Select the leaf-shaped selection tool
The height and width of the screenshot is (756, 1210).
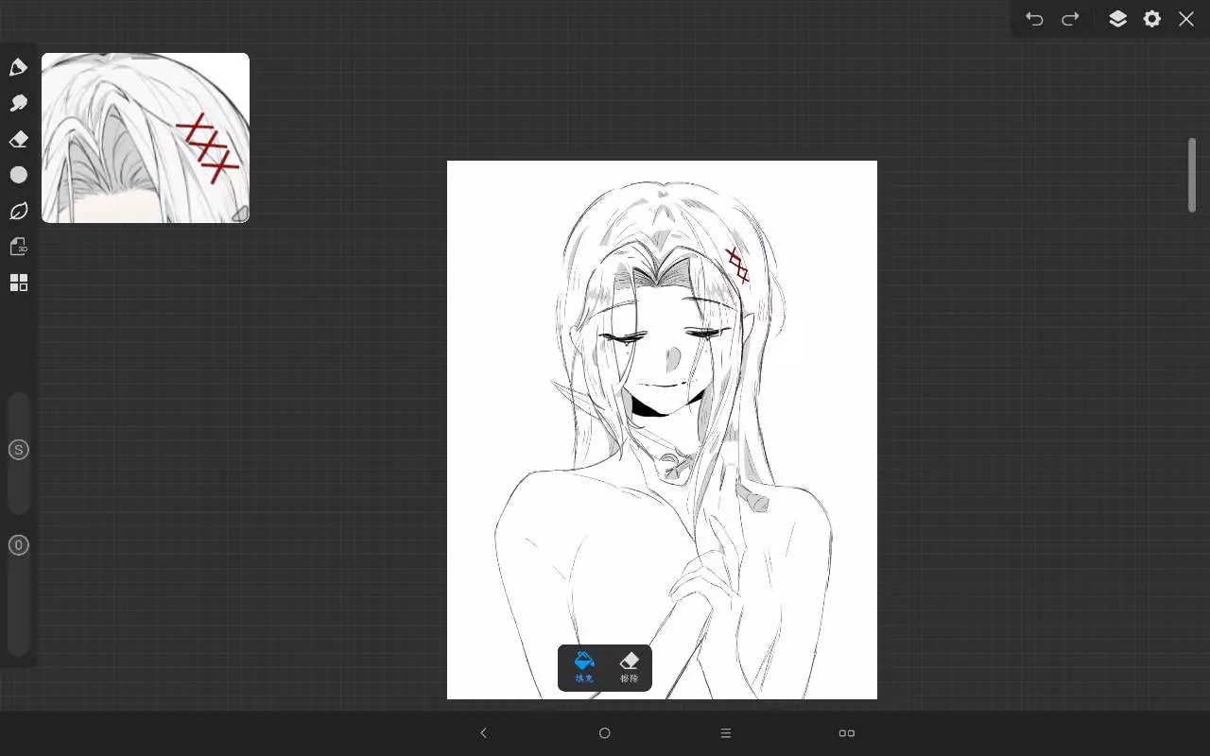pyautogui.click(x=18, y=211)
